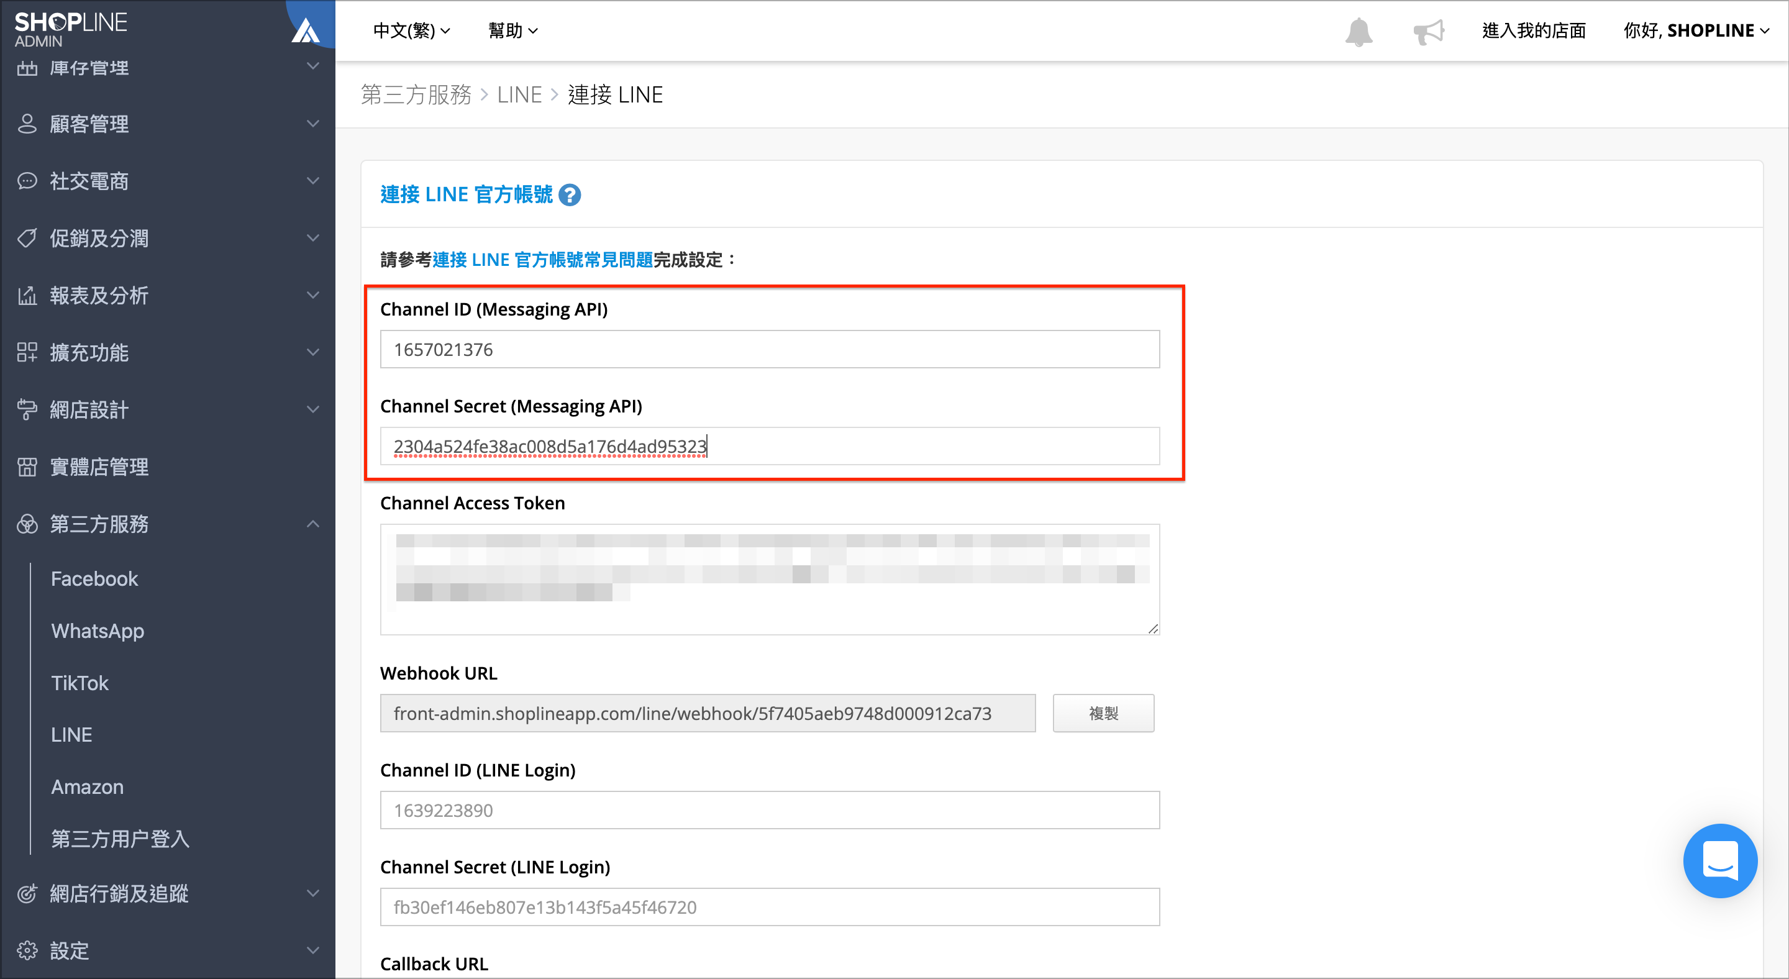Screen dimensions: 1789x979
Task: Click the Channel Secret (LINE Login) field
Action: point(770,907)
